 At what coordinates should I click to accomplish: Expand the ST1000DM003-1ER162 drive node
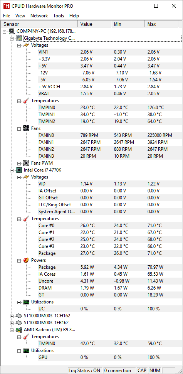12,323
